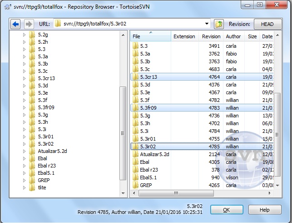The width and height of the screenshot is (292, 223).
Task: Sort by the Author column header
Action: [233, 36]
